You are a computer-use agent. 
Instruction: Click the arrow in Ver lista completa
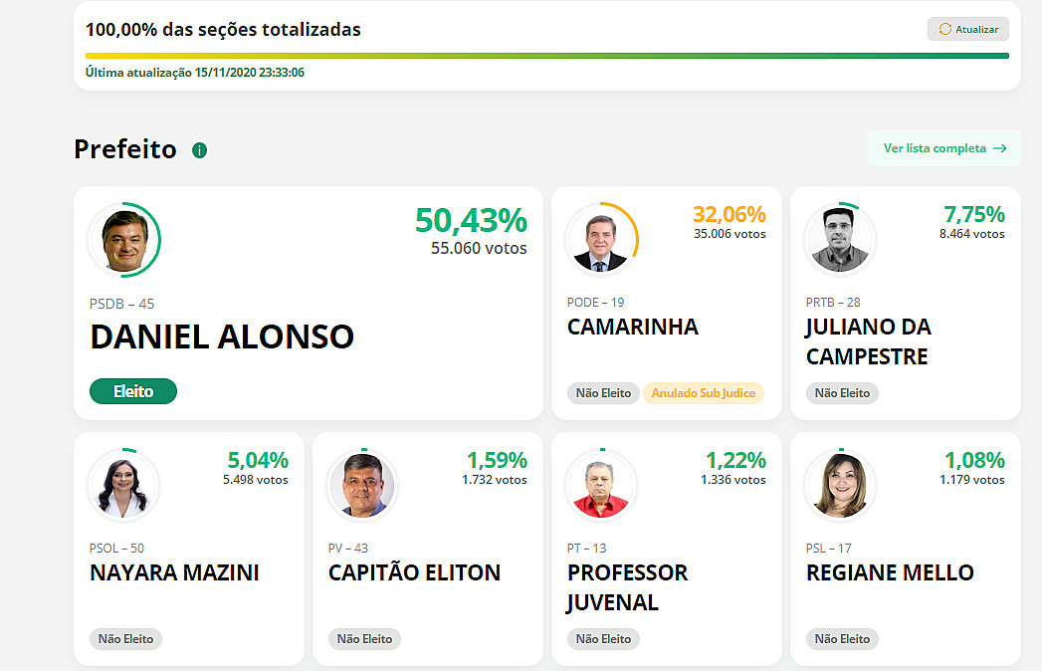click(1000, 148)
